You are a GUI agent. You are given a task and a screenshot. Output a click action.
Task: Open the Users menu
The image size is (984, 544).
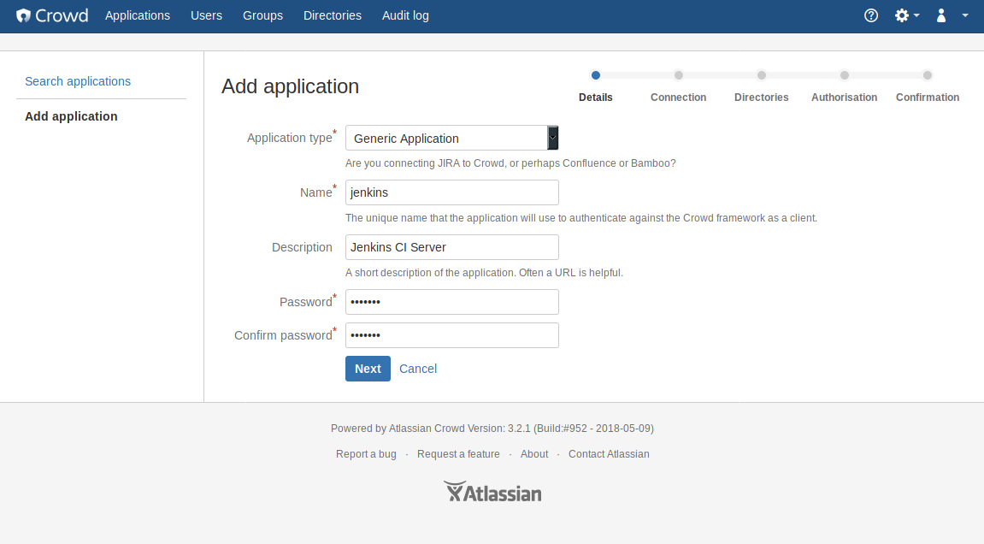pyautogui.click(x=207, y=15)
